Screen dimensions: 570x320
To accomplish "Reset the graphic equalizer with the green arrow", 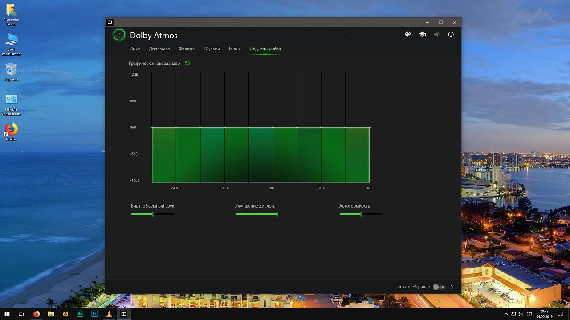I will point(187,63).
